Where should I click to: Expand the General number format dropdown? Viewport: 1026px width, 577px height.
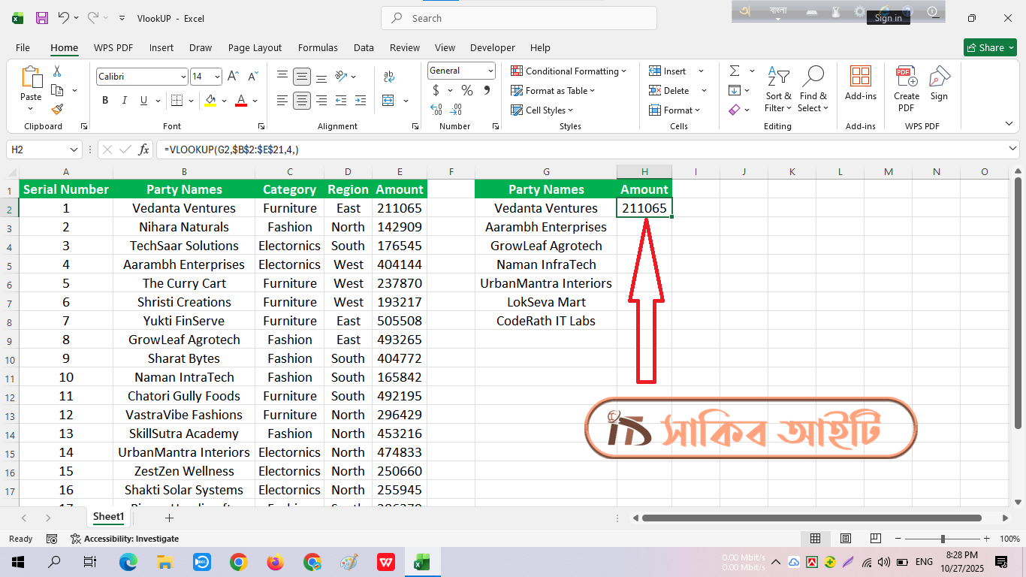tap(490, 71)
